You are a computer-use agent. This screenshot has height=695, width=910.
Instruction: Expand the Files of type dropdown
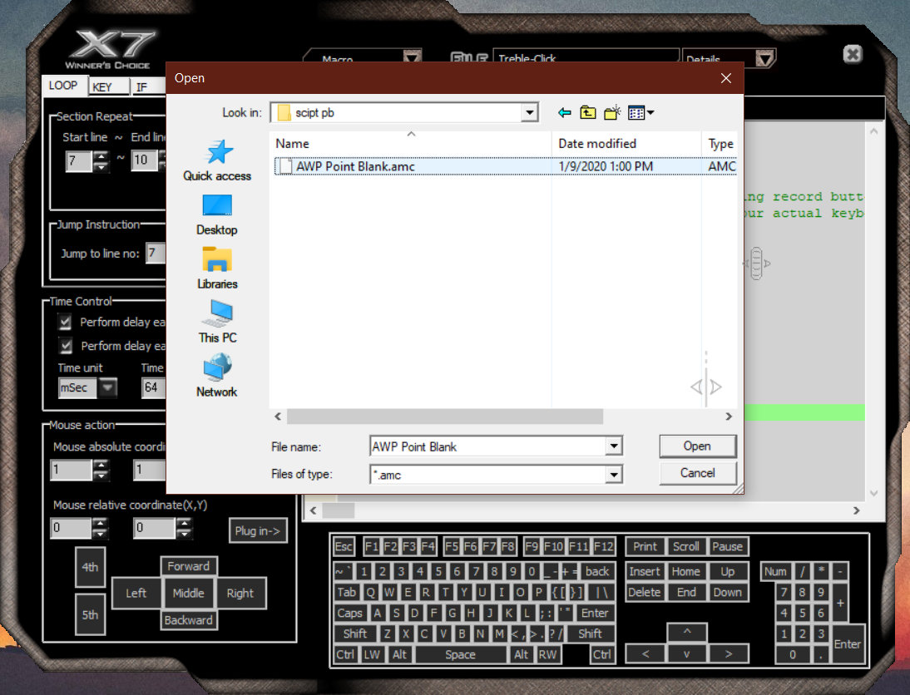(614, 475)
